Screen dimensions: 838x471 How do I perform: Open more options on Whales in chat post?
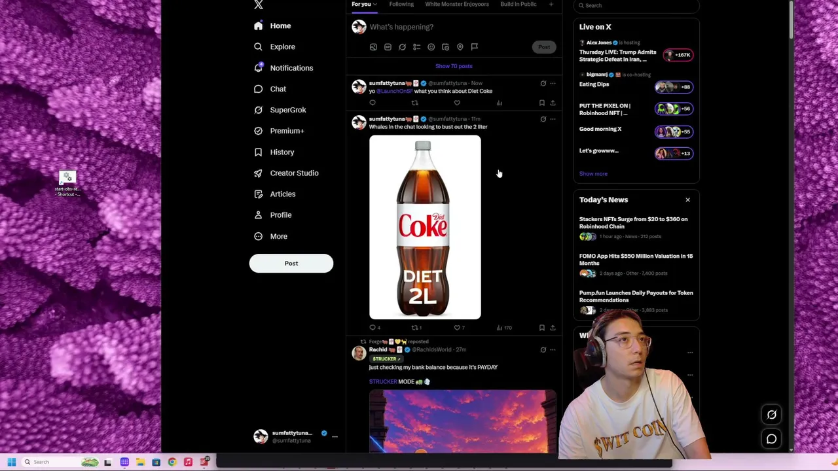pyautogui.click(x=553, y=119)
